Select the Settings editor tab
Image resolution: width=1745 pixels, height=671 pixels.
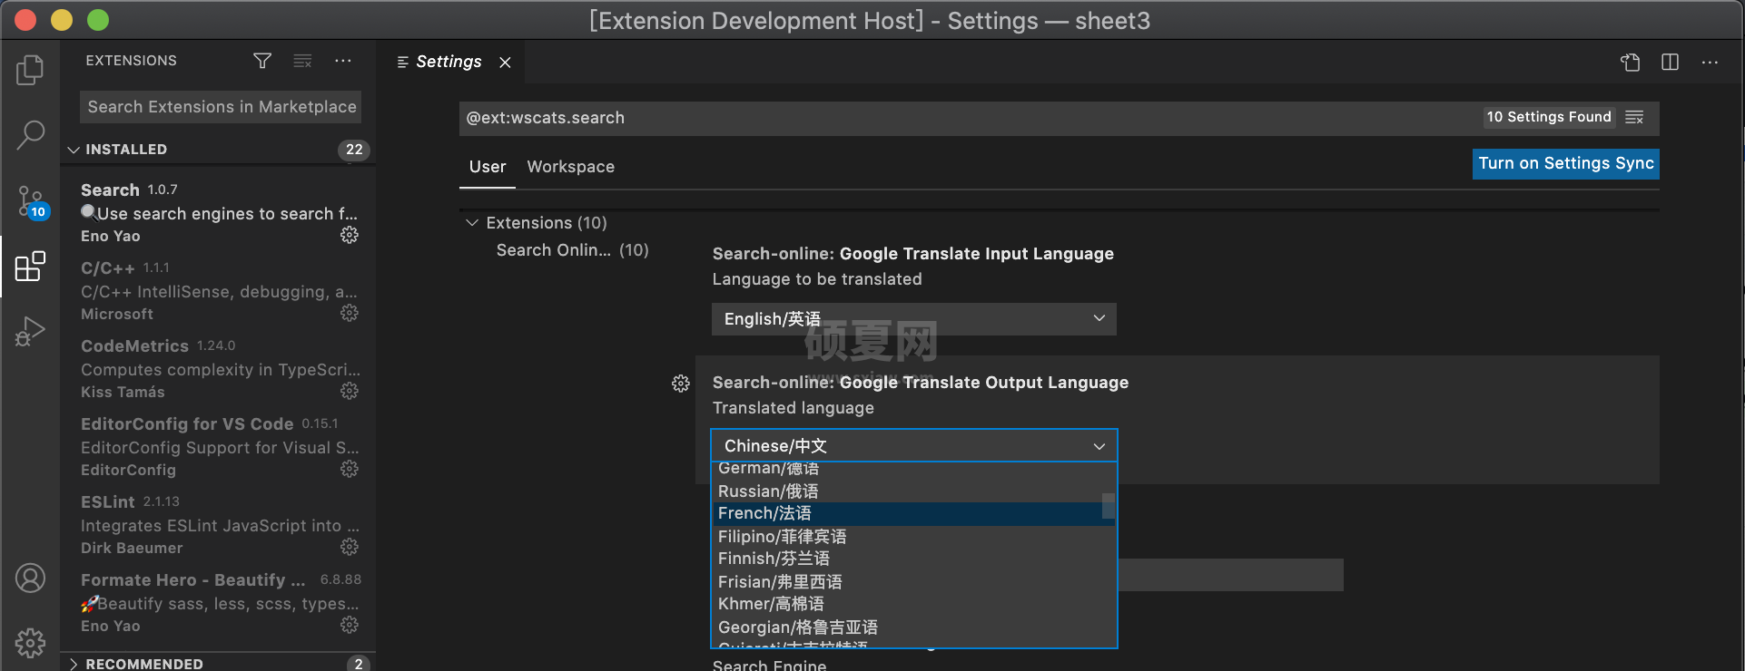point(449,62)
